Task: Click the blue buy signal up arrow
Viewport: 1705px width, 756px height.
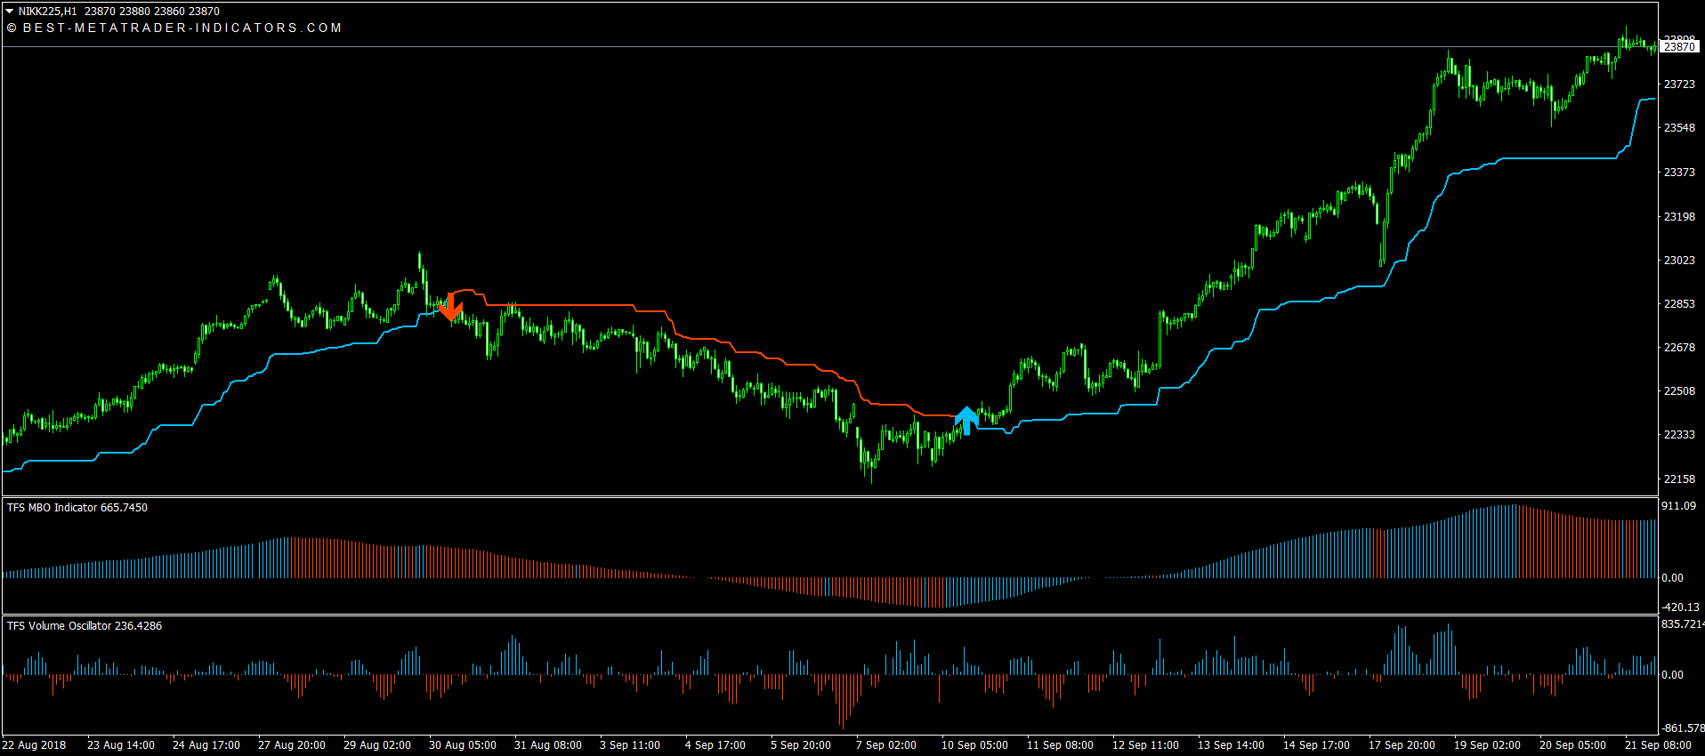Action: tap(966, 420)
